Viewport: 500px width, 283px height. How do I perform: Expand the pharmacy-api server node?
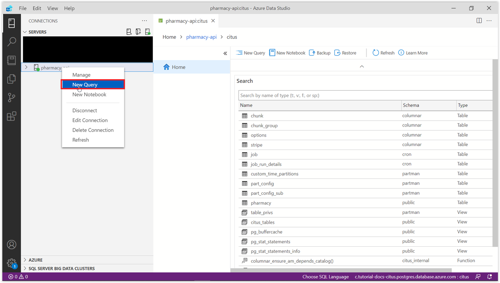point(26,67)
